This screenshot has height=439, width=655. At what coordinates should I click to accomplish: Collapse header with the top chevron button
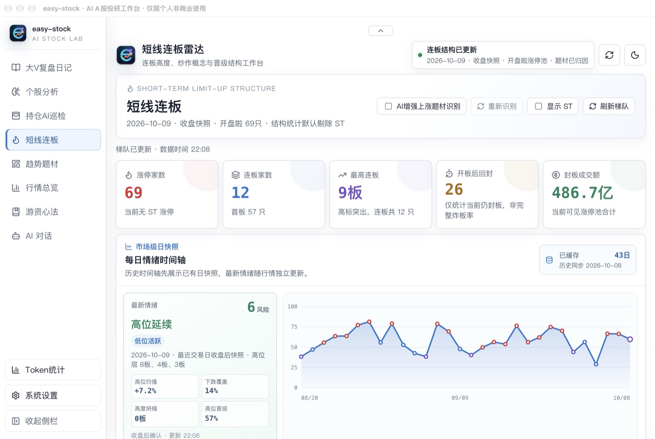[381, 31]
